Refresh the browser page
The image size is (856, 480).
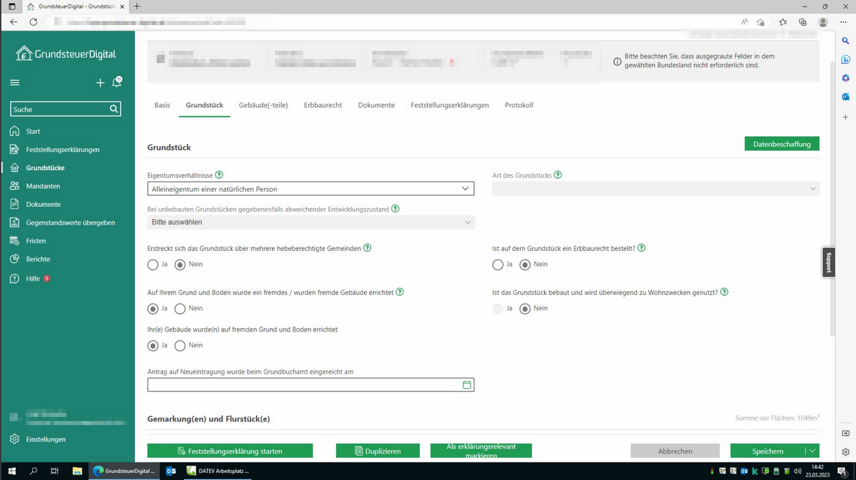tap(33, 22)
